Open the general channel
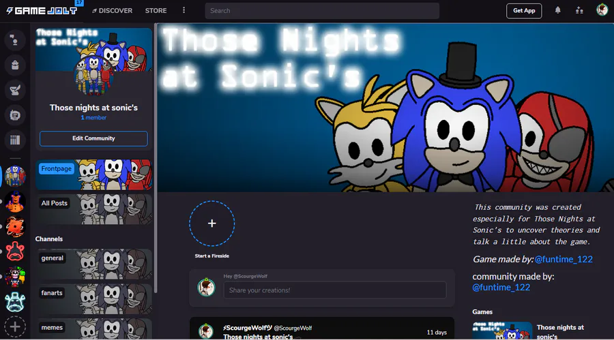Screen dimensions: 614x340 click(x=93, y=264)
